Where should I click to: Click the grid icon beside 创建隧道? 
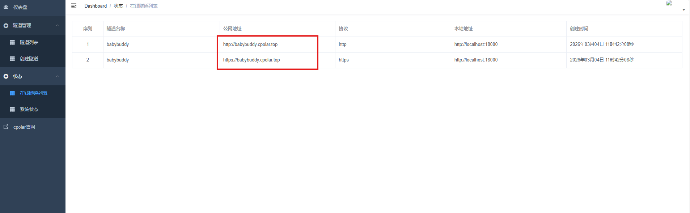click(12, 59)
